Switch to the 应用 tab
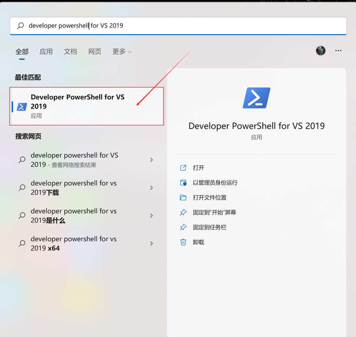 pyautogui.click(x=46, y=52)
